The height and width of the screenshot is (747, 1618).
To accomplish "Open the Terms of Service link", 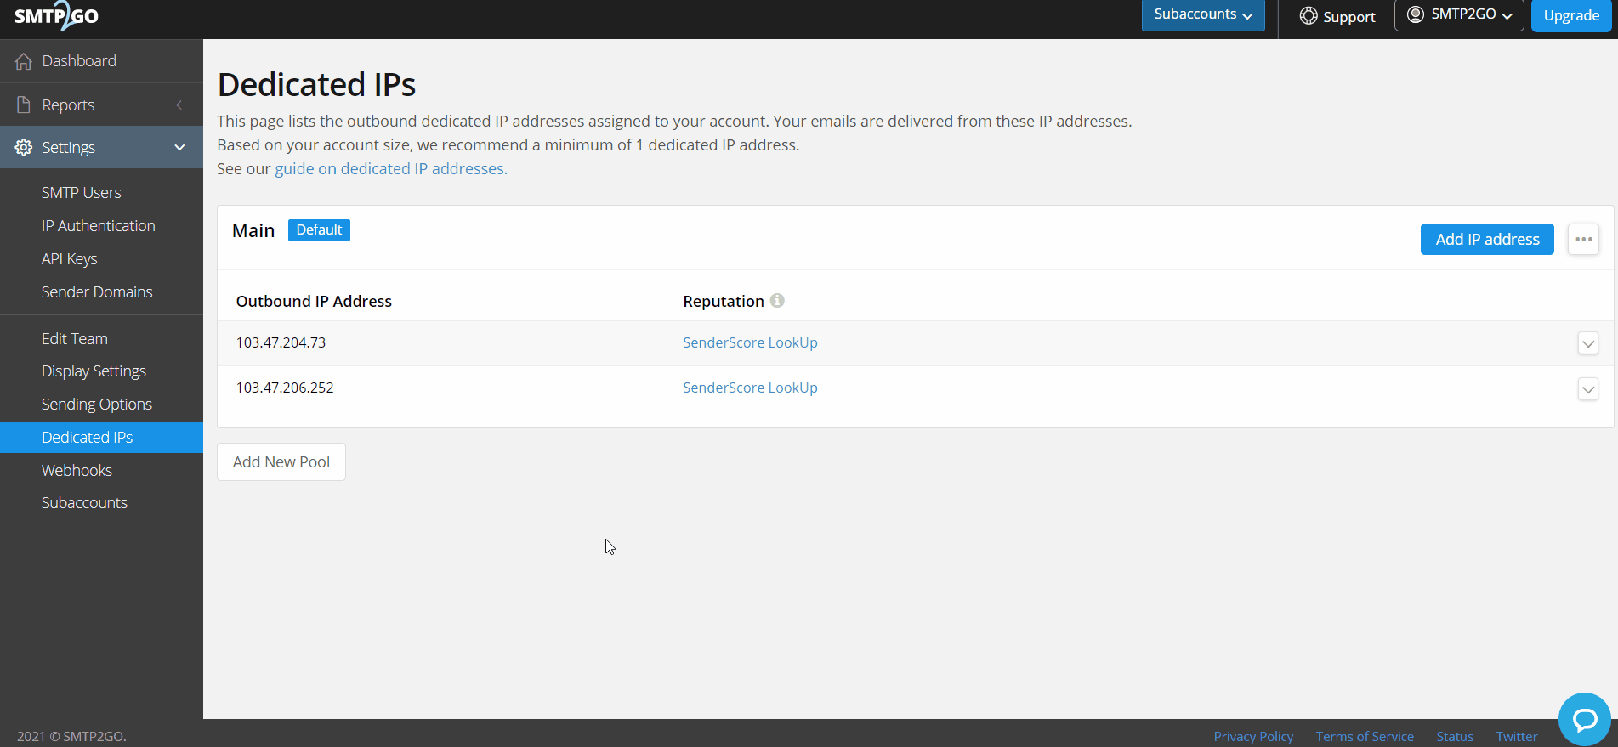I will (x=1365, y=737).
